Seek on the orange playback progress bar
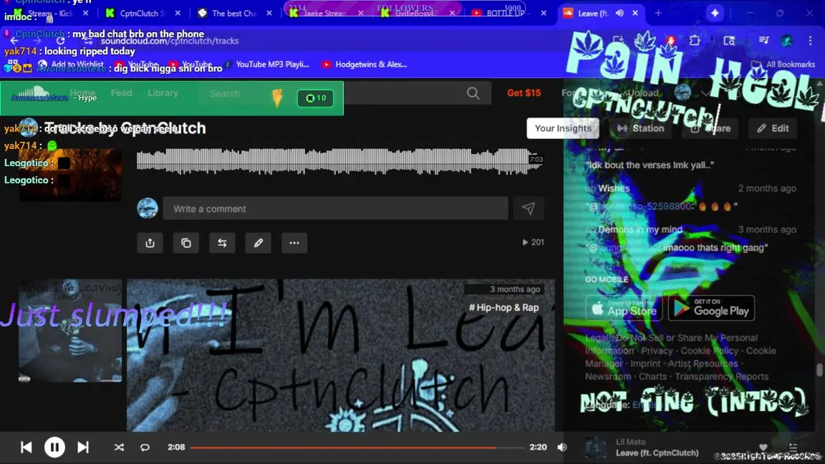The width and height of the screenshot is (825, 464). click(357, 447)
